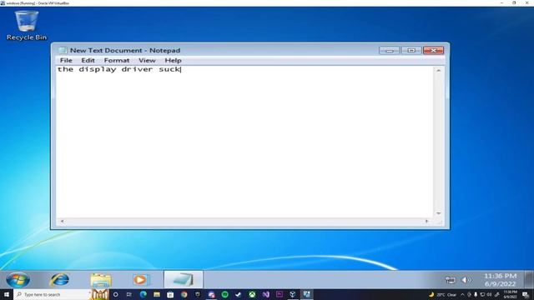Screen dimensions: 534x300
Task: Click the Notepad icon in its title bar
Action: tap(63, 50)
